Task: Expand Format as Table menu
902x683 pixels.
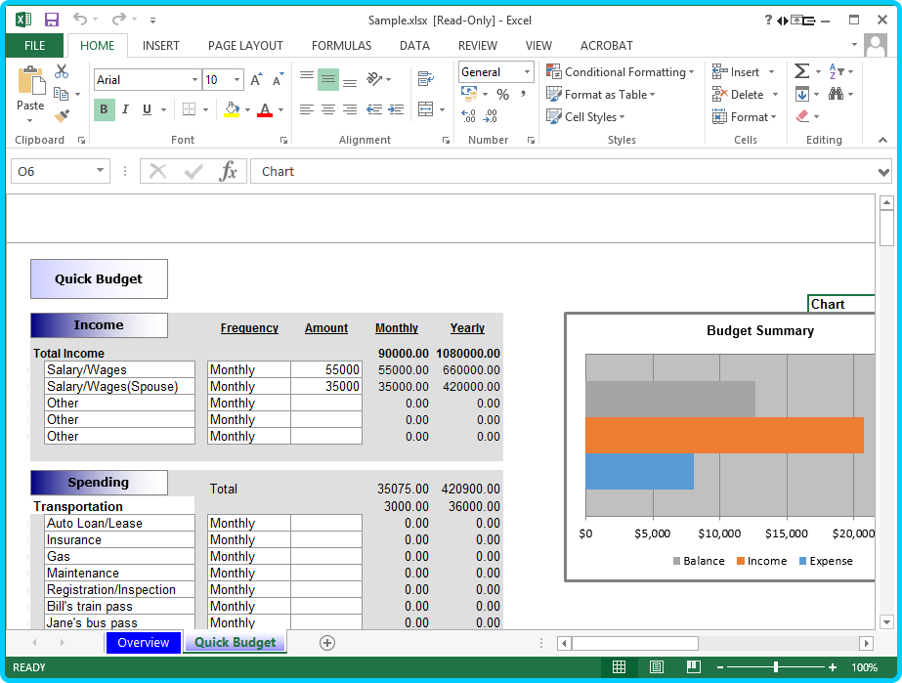Action: pyautogui.click(x=601, y=95)
